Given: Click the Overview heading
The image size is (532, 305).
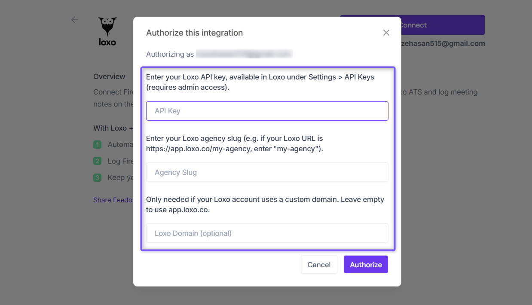Looking at the screenshot, I should pyautogui.click(x=109, y=76).
